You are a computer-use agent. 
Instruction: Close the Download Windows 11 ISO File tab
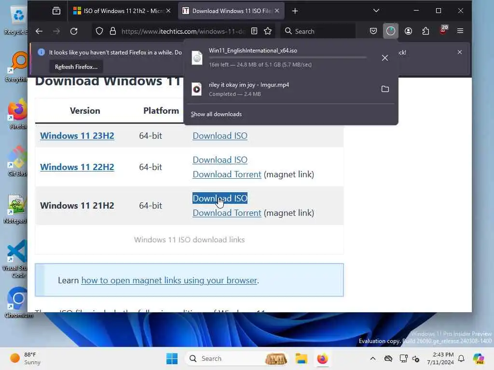[x=277, y=11]
